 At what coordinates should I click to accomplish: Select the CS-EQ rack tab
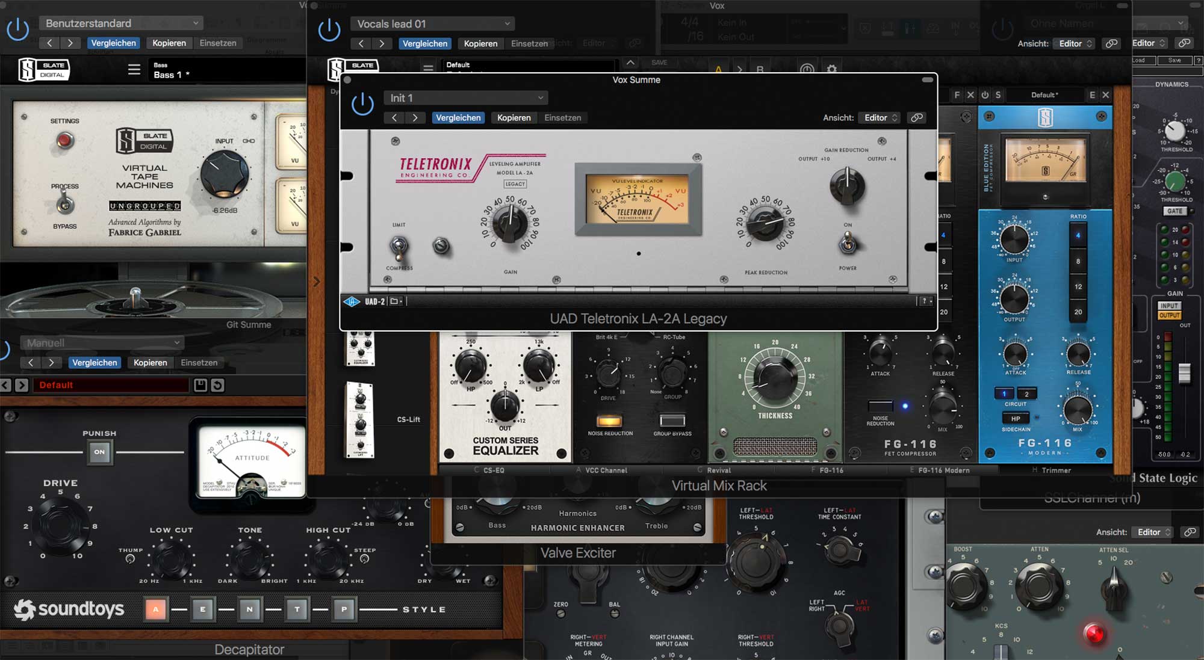point(494,470)
